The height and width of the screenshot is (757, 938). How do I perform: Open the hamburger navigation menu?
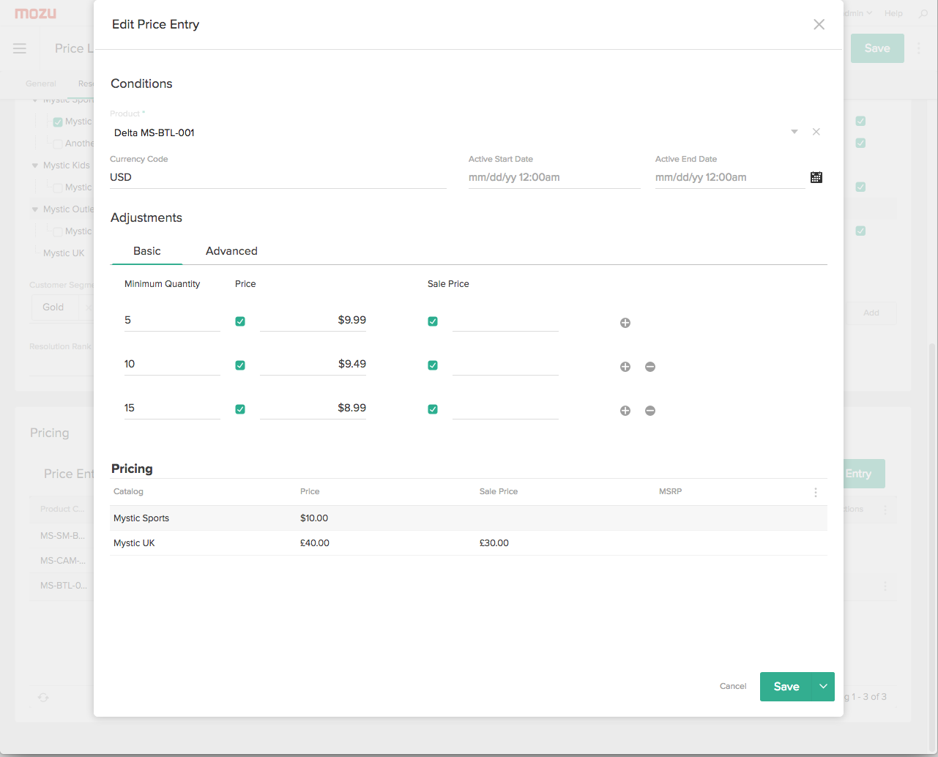(20, 48)
